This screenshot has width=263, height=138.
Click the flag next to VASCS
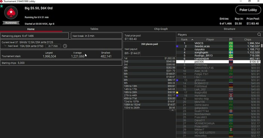[x=231, y=43]
